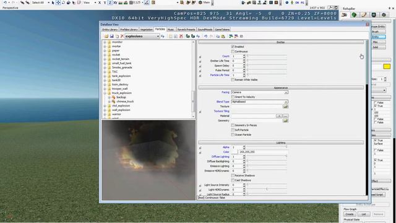396x223 pixels.
Task: Expand the monitor folder in tree
Action: click(x=105, y=42)
